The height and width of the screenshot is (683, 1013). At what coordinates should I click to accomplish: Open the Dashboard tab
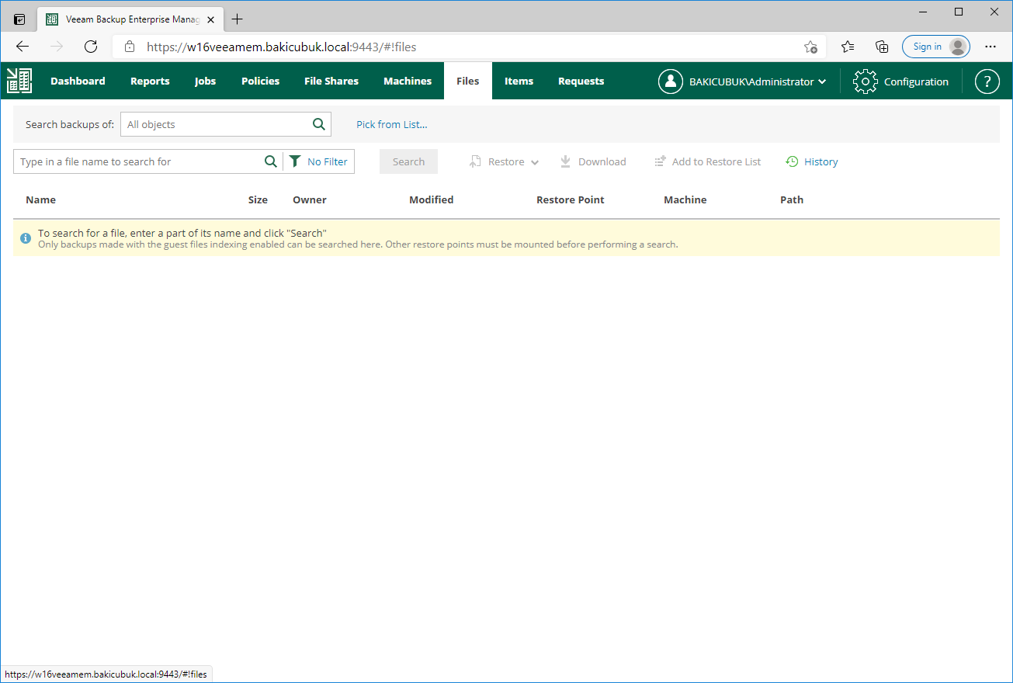78,81
